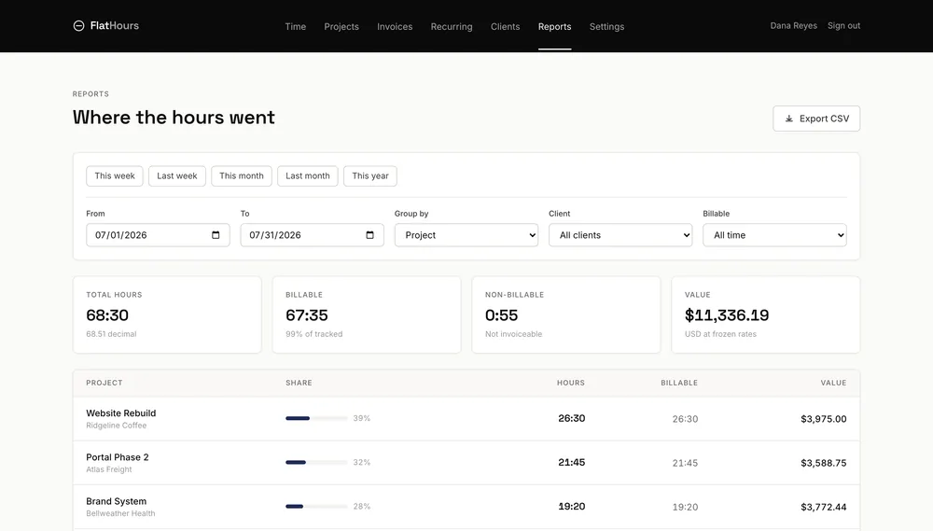
Task: Click the bold 19:20 hours cell
Action: (572, 507)
